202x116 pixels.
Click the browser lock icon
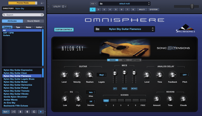click(42, 3)
